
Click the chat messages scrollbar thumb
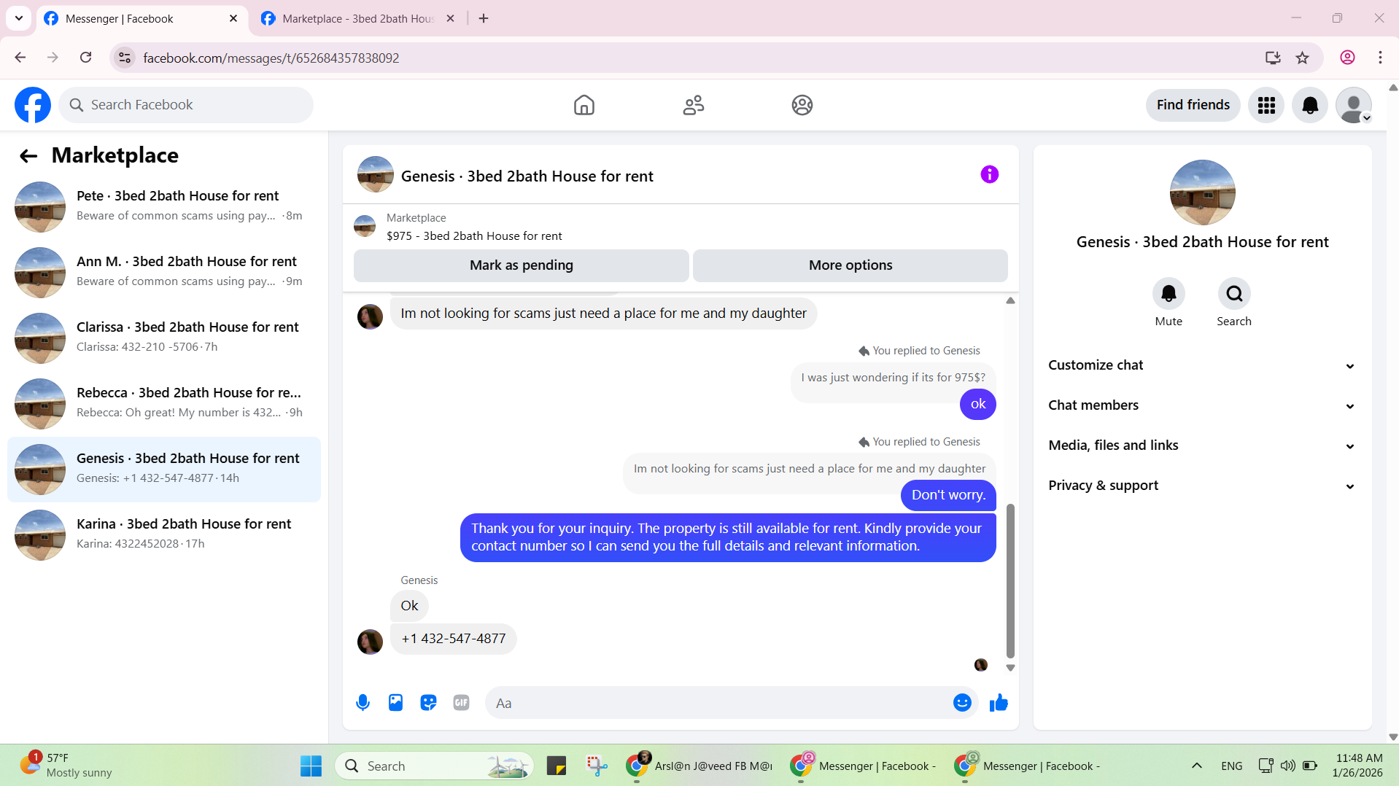tap(1010, 581)
